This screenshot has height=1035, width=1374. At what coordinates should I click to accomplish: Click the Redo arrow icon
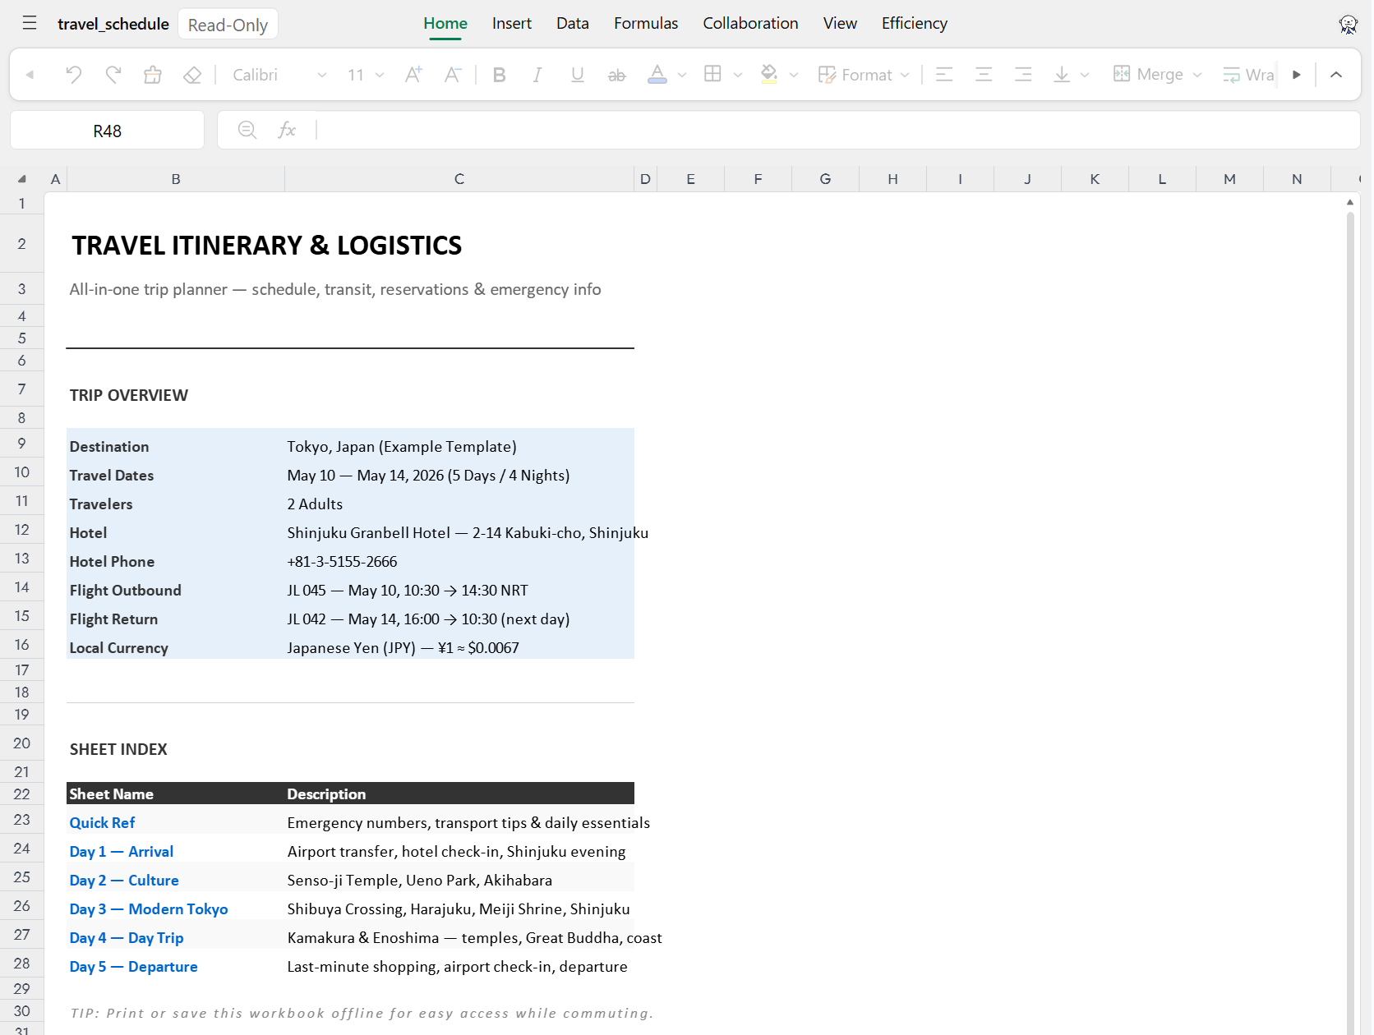tap(113, 75)
